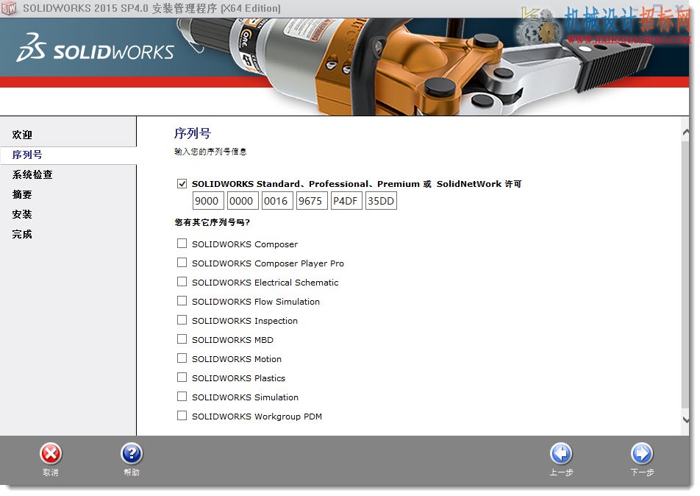Uncheck SOLIDWORKS Standard, Professional, Premium license checkbox
Screen dimensions: 700x496
tap(182, 184)
